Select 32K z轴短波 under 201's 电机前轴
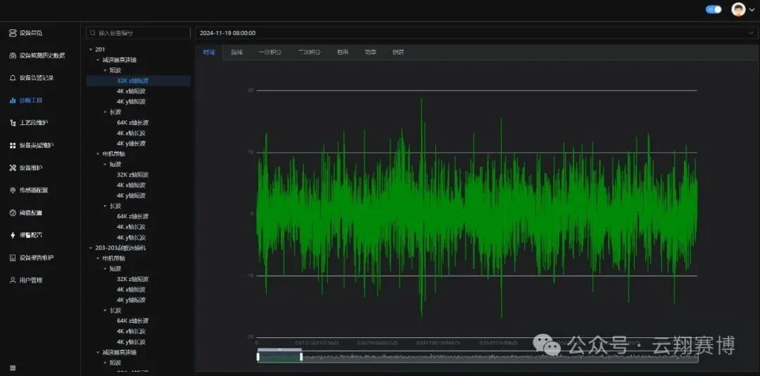This screenshot has height=376, width=760. pyautogui.click(x=132, y=175)
